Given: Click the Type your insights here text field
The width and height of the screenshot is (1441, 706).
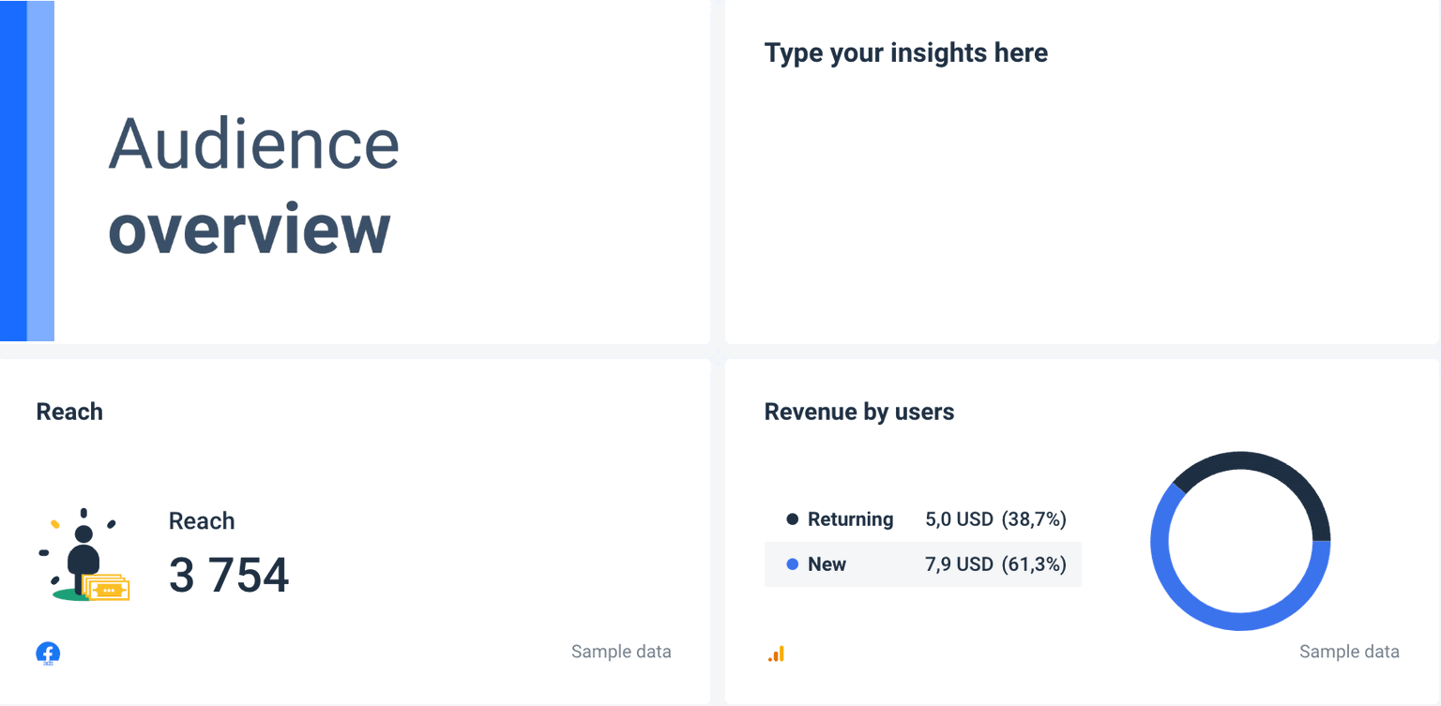Looking at the screenshot, I should tap(906, 53).
